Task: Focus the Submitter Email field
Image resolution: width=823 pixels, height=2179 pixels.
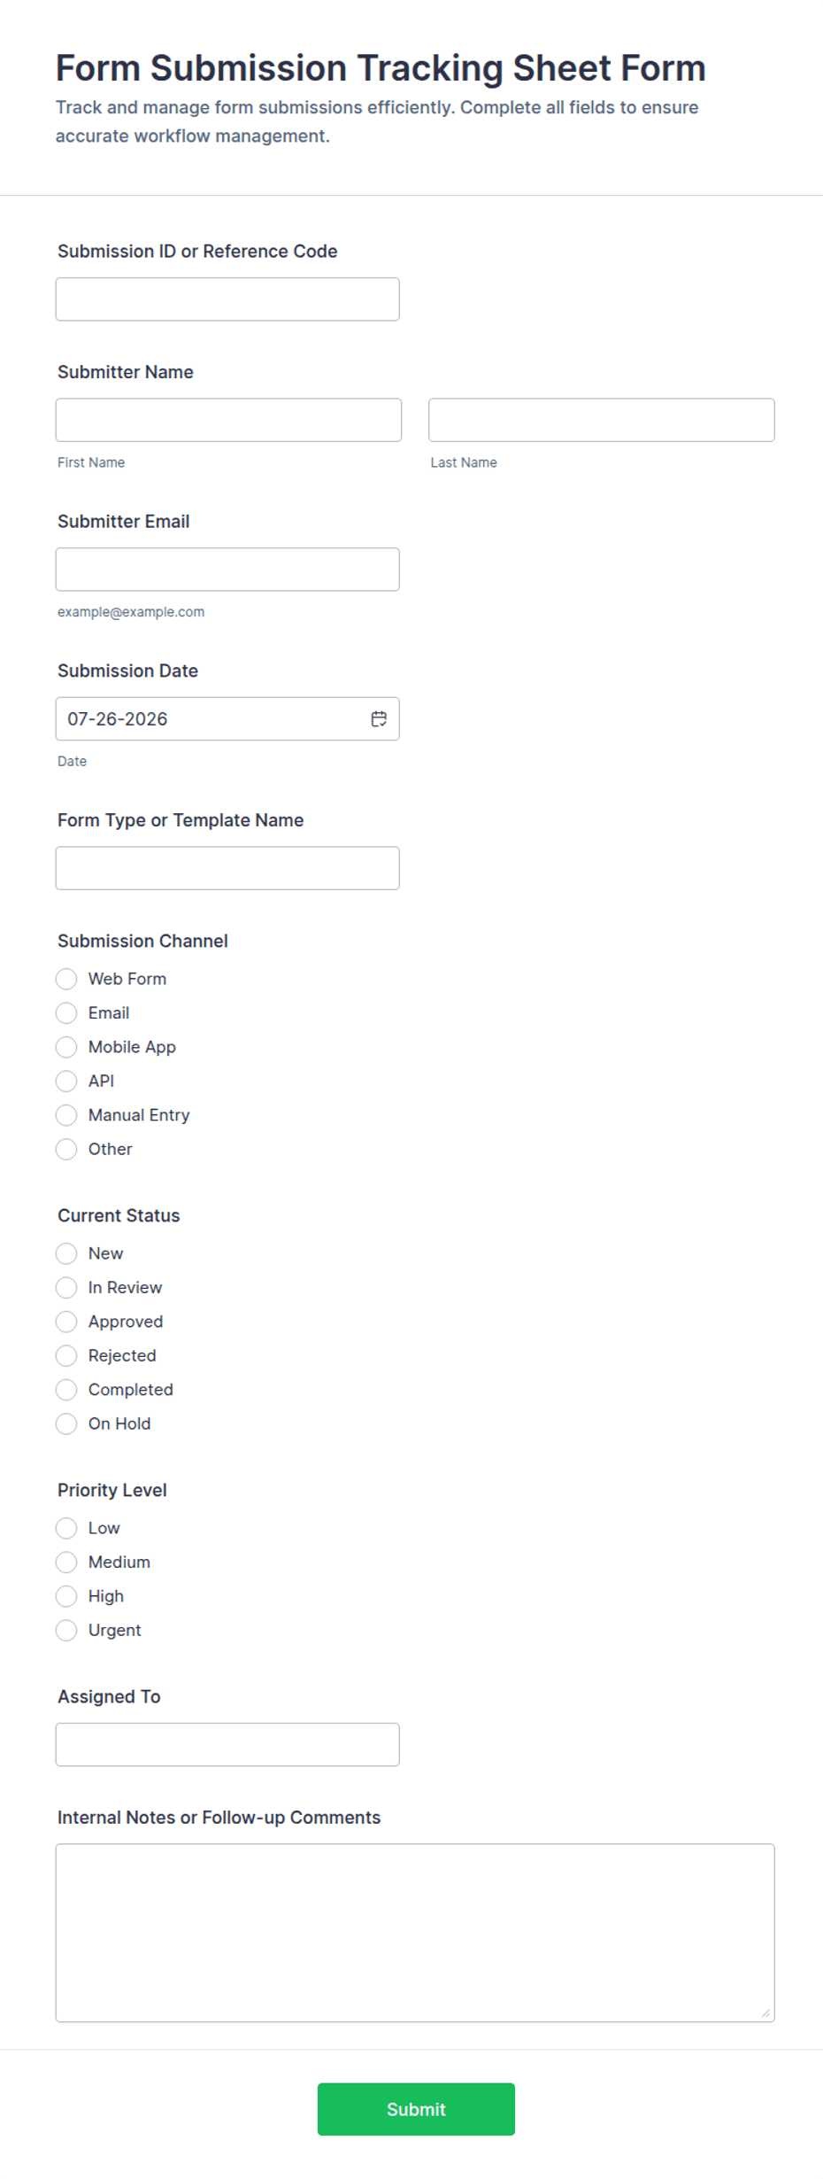Action: [x=227, y=570]
